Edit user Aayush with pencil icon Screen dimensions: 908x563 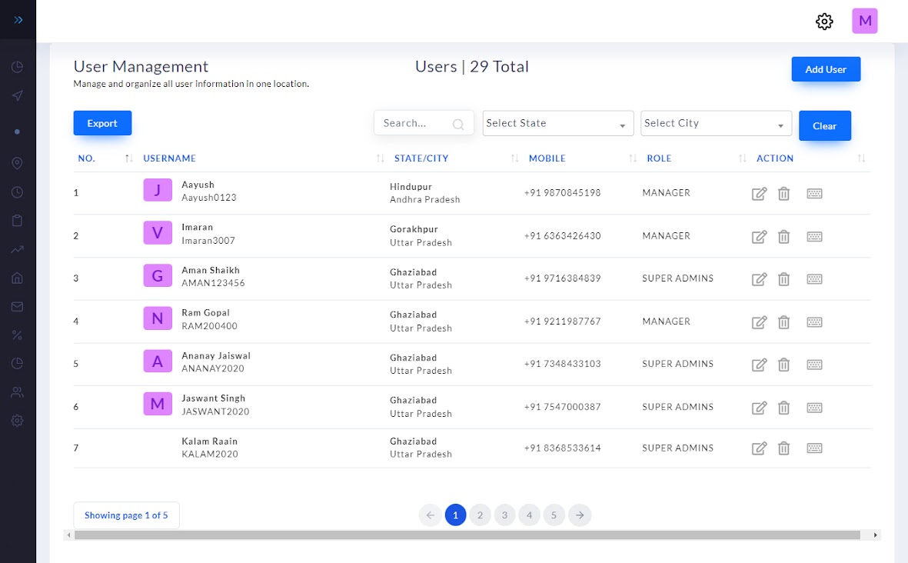click(x=759, y=194)
